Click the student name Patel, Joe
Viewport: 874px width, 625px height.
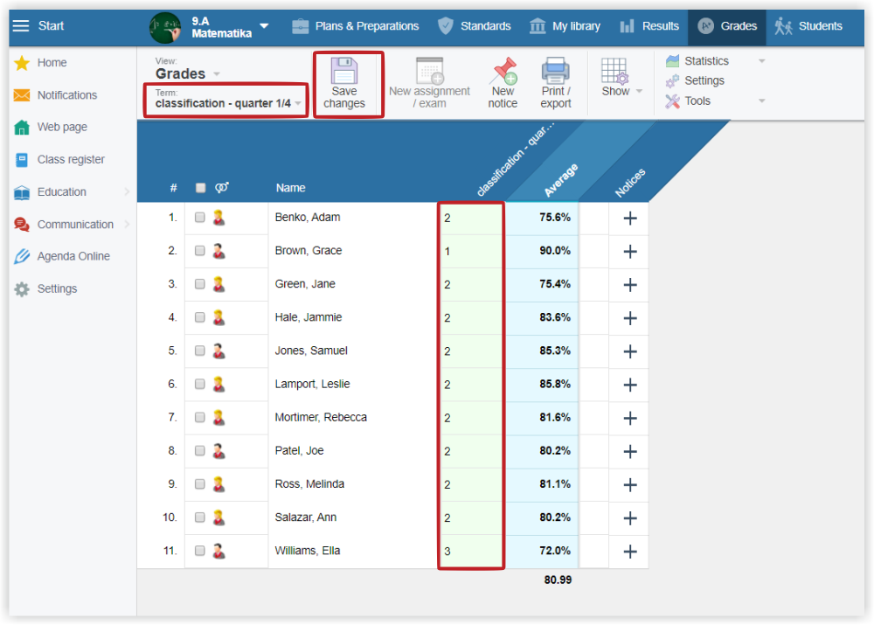tap(299, 451)
